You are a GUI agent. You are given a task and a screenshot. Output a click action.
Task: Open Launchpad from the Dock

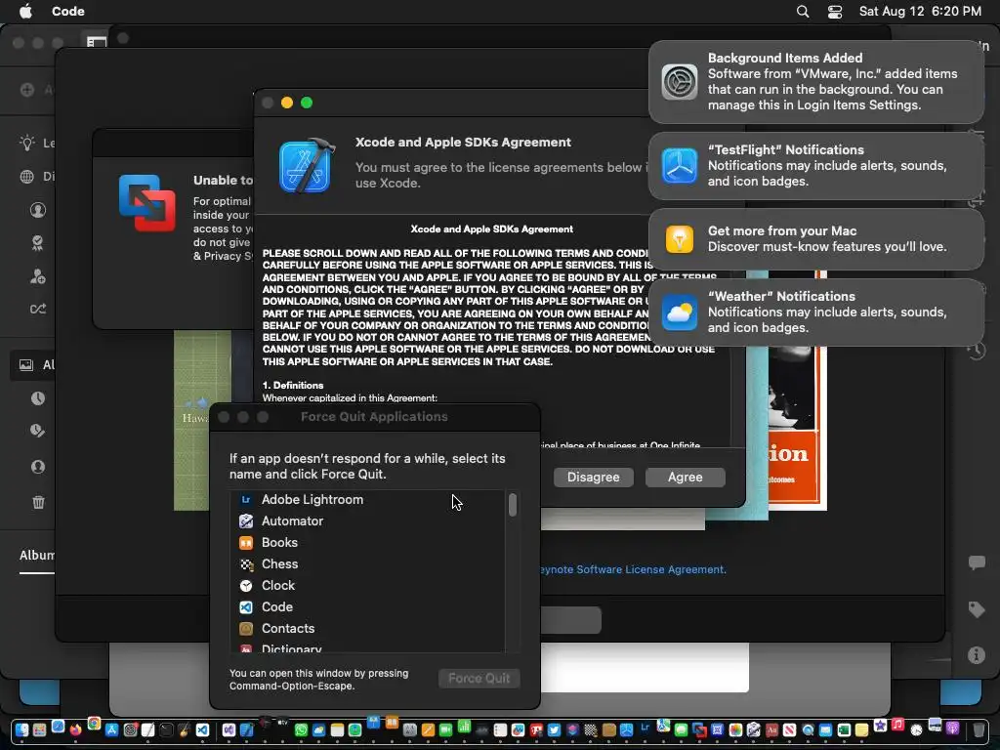coord(39,730)
